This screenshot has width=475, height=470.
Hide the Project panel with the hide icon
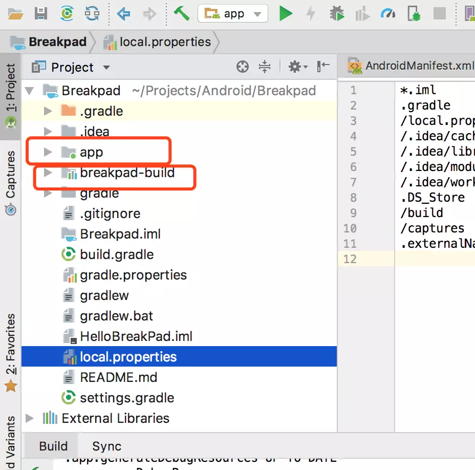pos(322,66)
